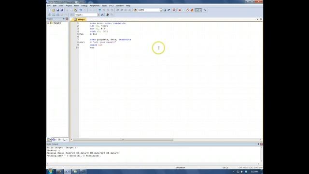The height and width of the screenshot is (174, 309).
Task: Click the Insert Breakpoint red dot icon
Action: (x=180, y=10)
